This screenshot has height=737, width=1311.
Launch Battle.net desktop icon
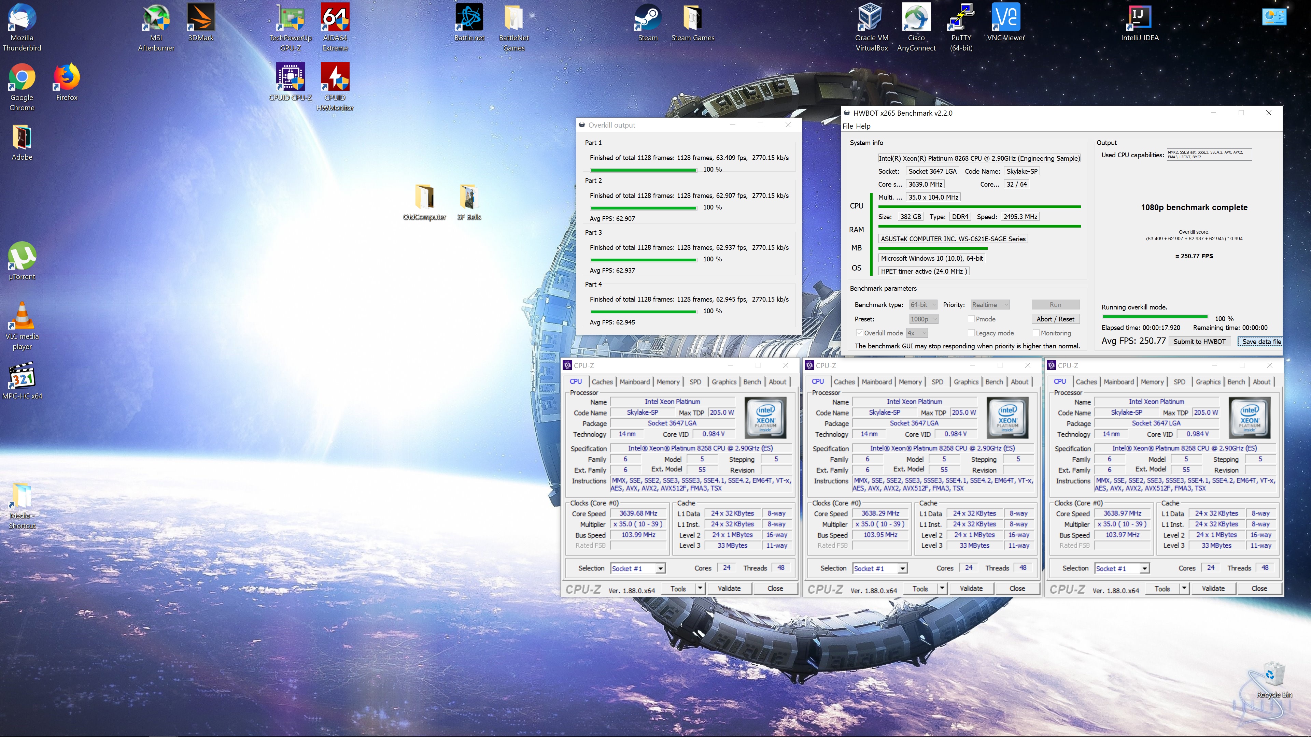coord(469,23)
